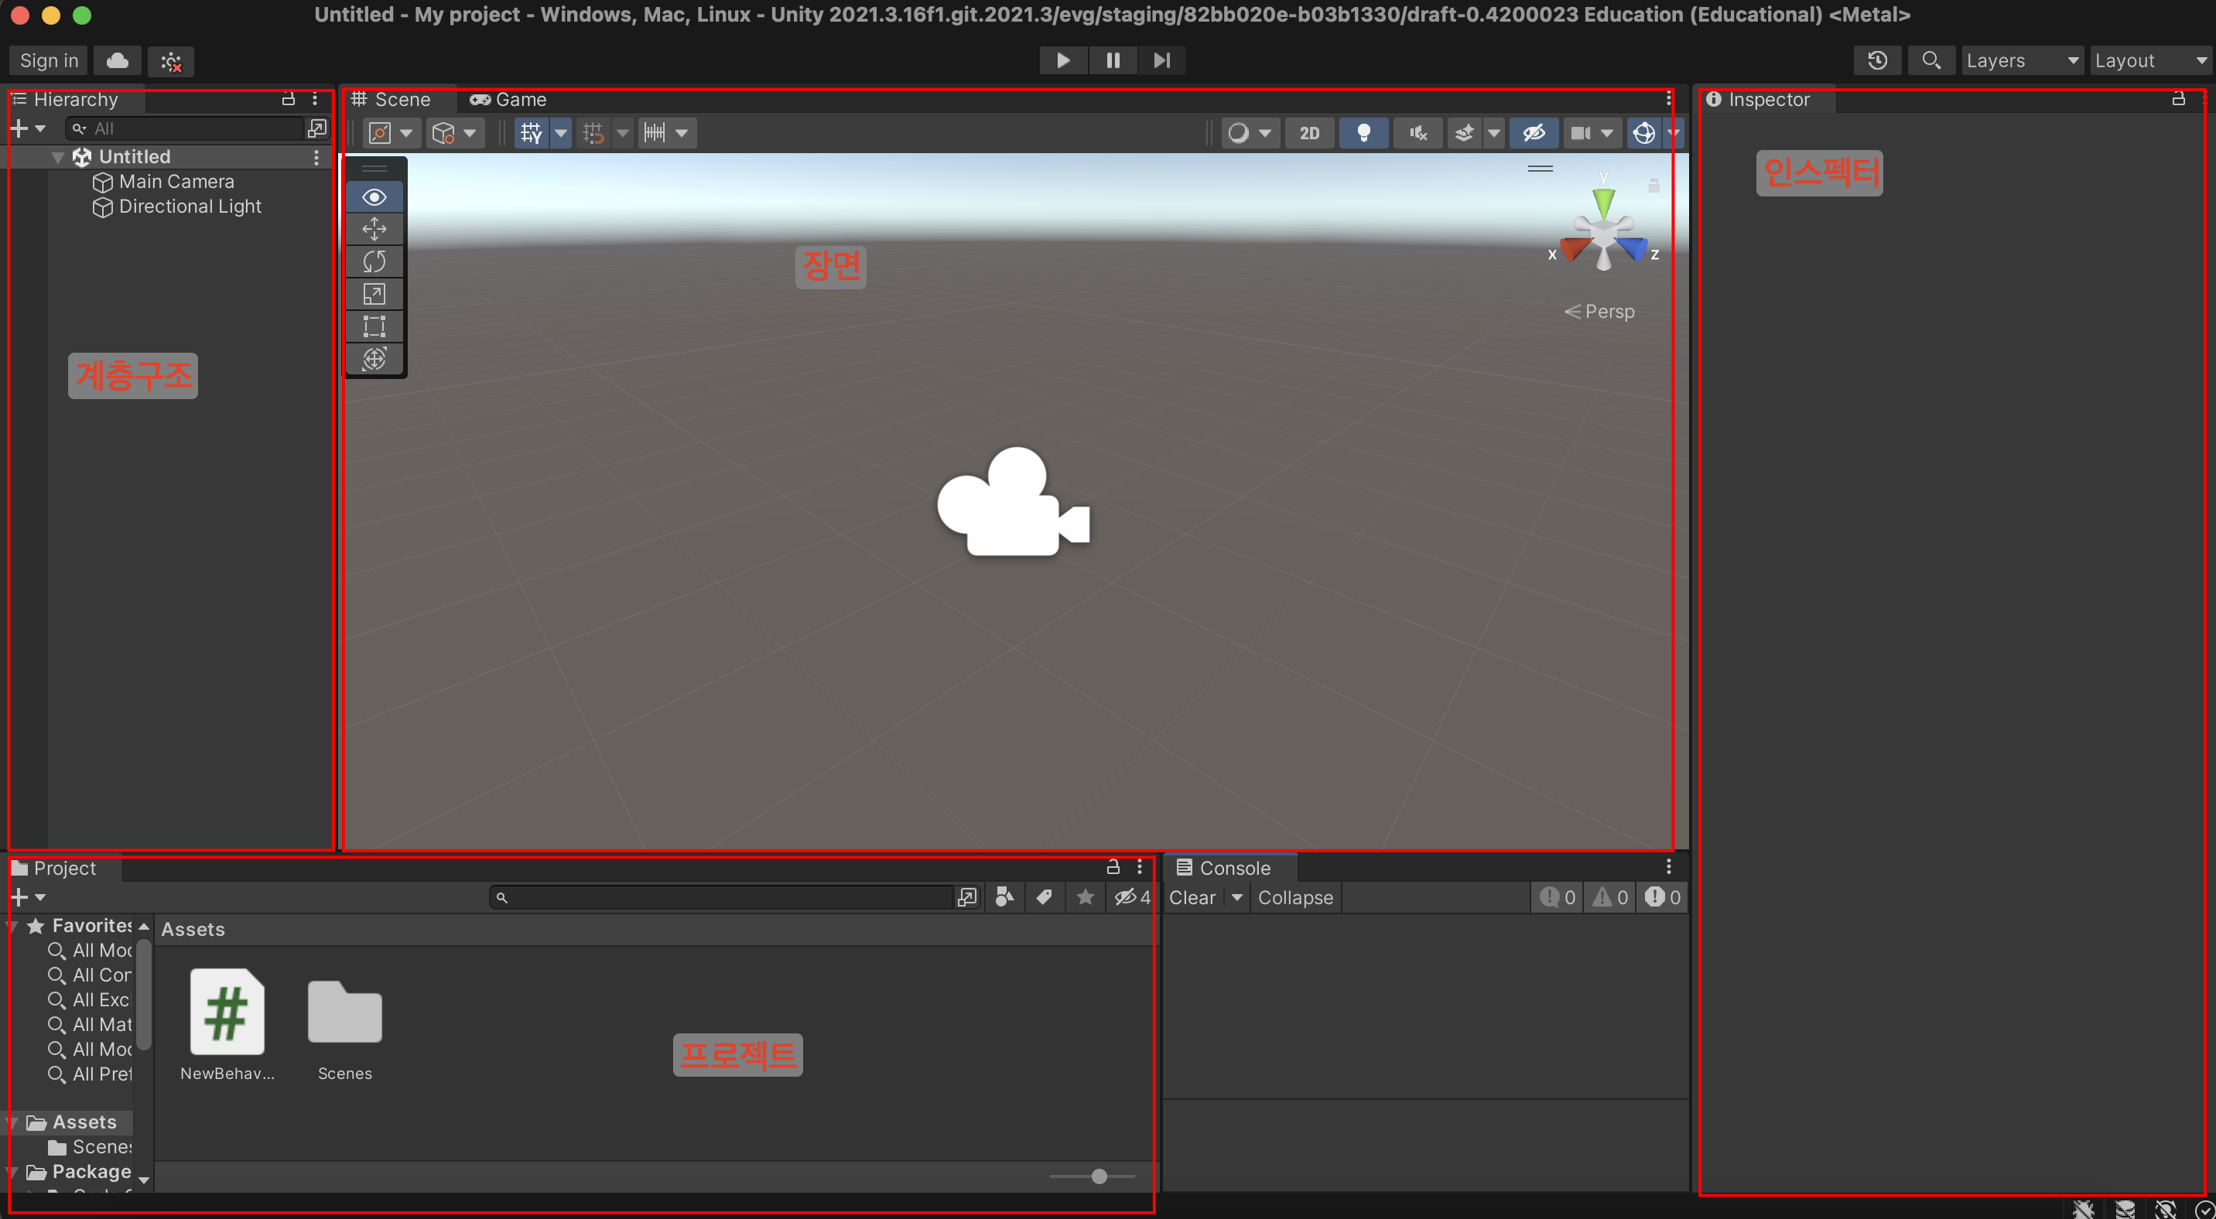Click the favorites star icon in Project toolbar
Screen dimensions: 2216x1219
1085,896
